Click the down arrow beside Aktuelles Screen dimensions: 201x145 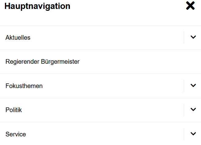click(193, 37)
